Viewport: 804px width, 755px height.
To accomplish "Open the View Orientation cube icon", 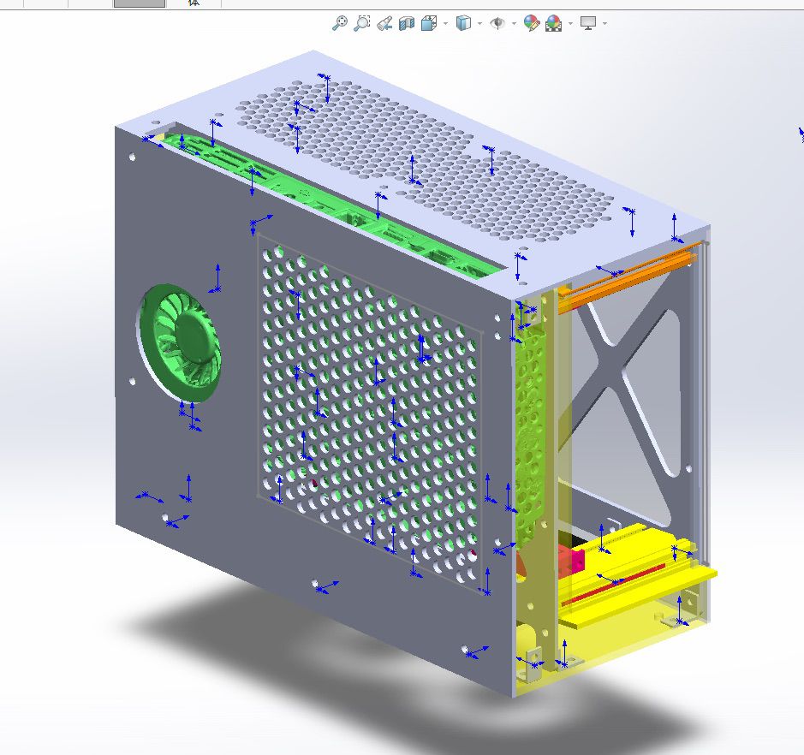I will pos(429,23).
